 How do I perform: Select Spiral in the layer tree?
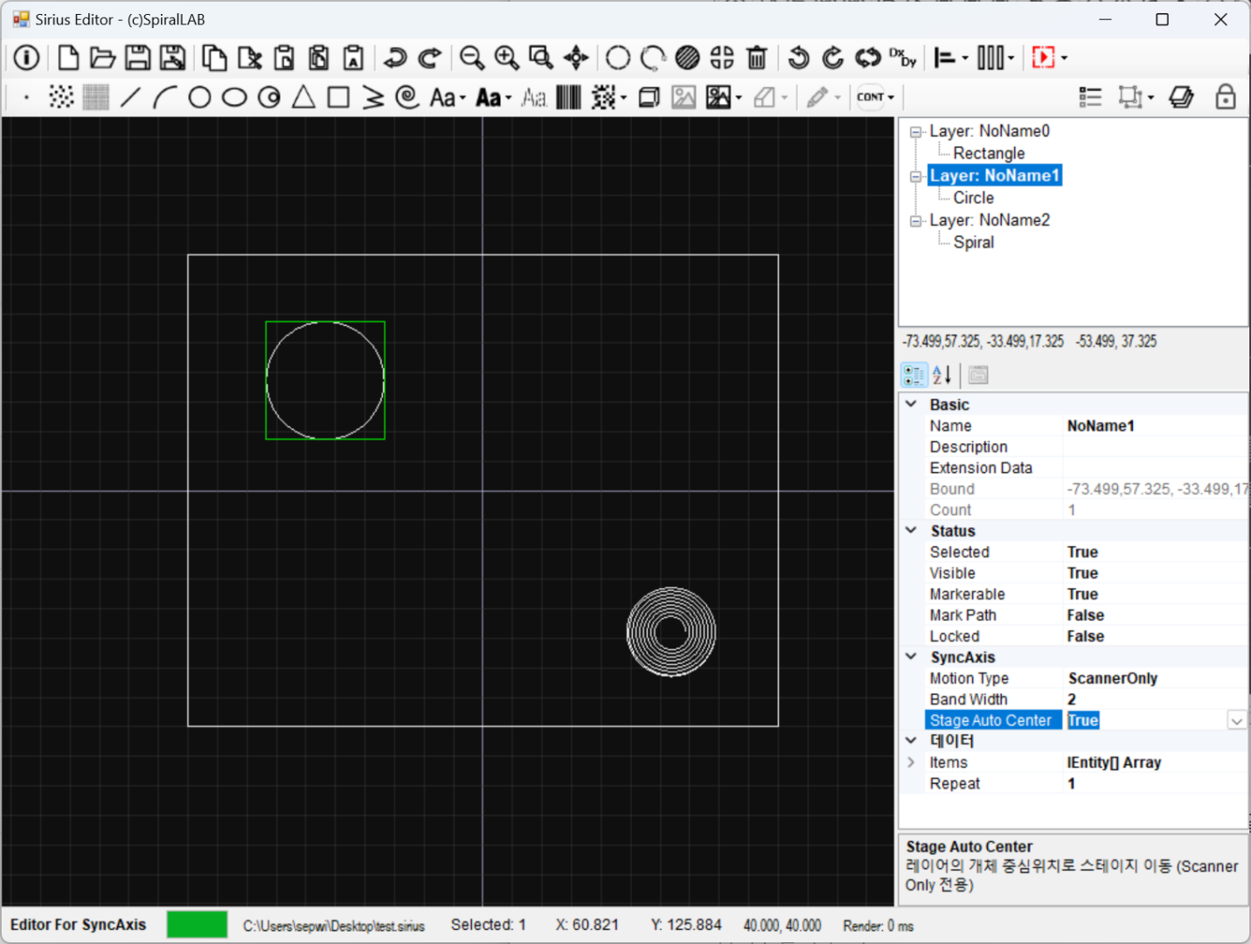click(x=973, y=242)
